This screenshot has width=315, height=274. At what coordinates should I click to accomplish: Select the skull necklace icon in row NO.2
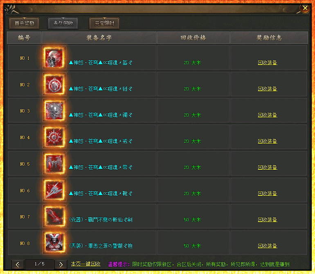click(x=54, y=84)
